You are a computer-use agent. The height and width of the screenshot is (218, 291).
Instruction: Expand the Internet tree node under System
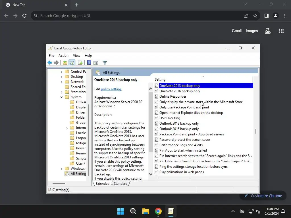coord(67,128)
